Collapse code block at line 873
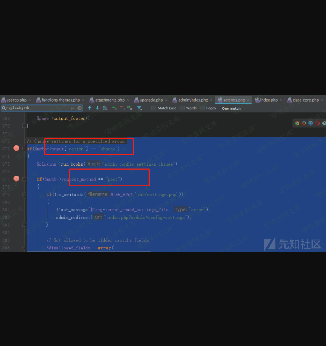This screenshot has height=346, width=326. click(24, 149)
